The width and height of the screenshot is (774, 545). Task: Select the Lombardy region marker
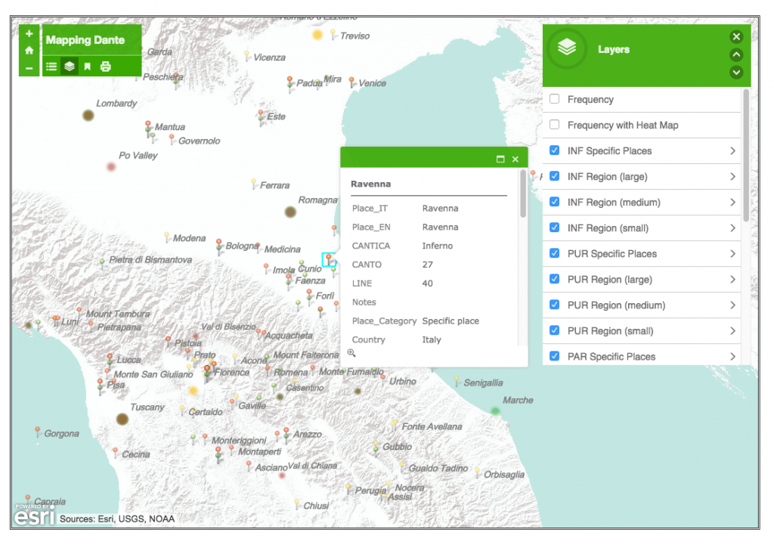point(88,116)
